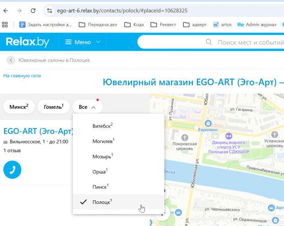This screenshot has height=226, width=284.
Task: Select the Минск city filter
Action: pos(19,107)
